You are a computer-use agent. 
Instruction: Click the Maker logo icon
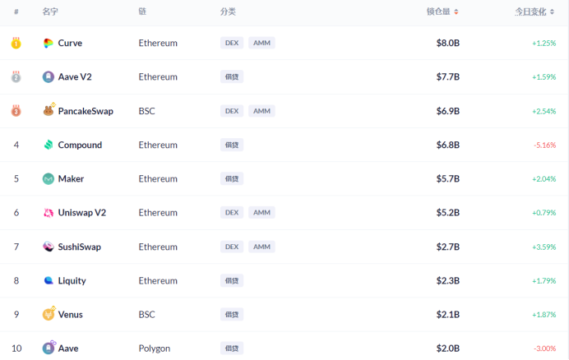49,178
